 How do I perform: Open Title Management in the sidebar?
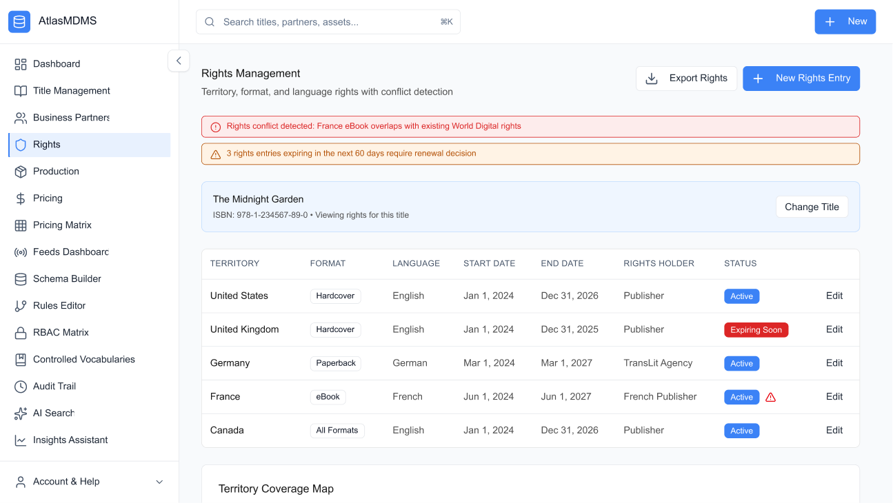71,91
